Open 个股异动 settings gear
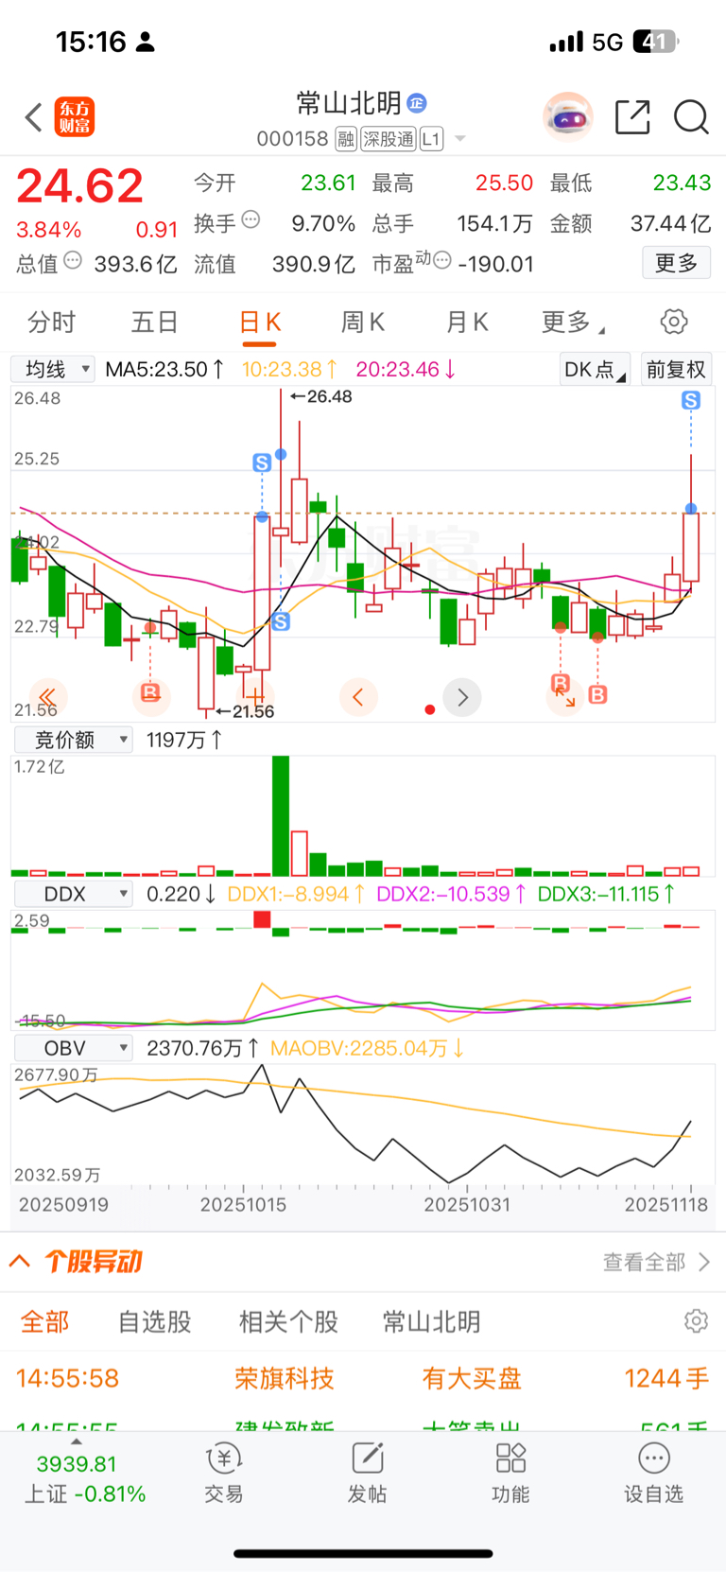 pos(697,1321)
